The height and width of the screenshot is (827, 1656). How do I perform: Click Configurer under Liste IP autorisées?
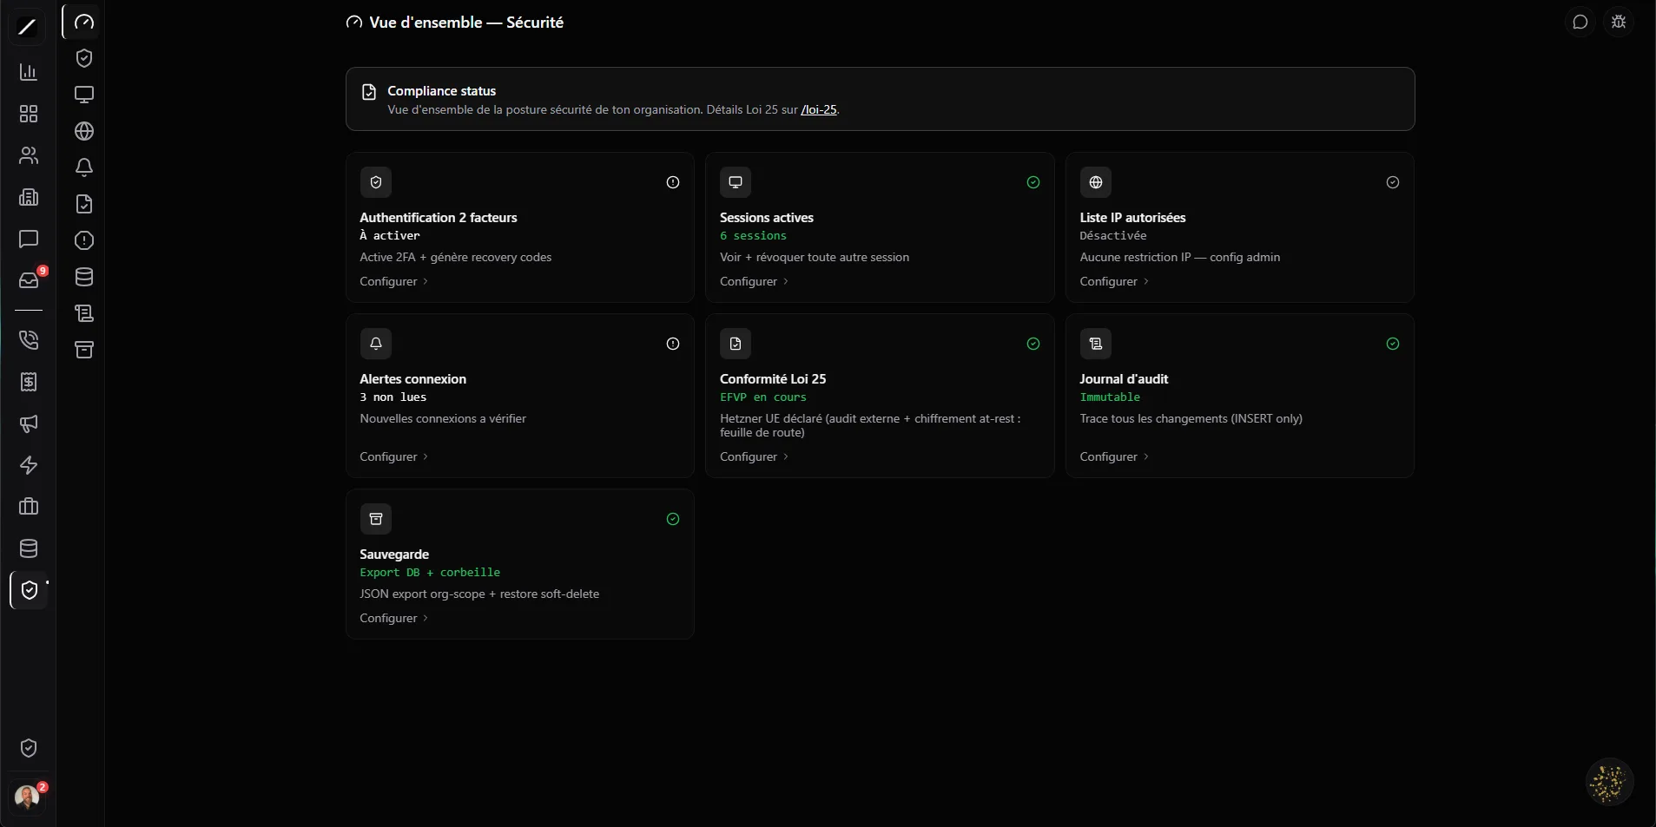pyautogui.click(x=1114, y=281)
